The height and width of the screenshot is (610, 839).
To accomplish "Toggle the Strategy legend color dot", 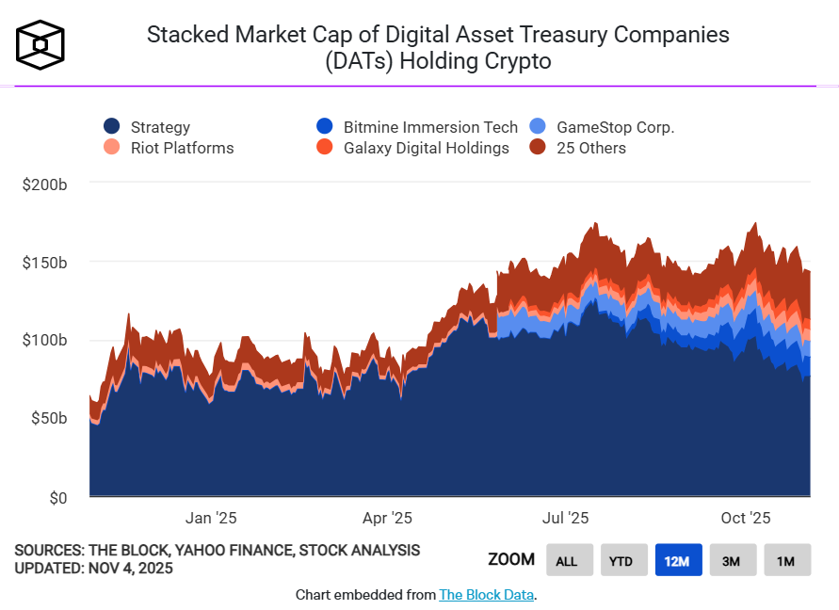I will 111,127.
